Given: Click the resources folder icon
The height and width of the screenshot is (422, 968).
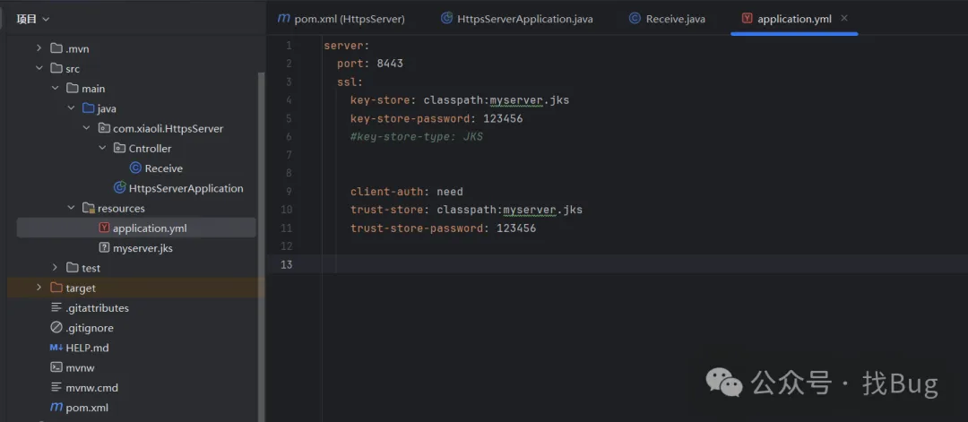Looking at the screenshot, I should pyautogui.click(x=88, y=208).
